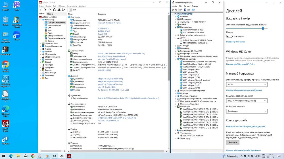
Task: Open the Telegram desktop icon
Action: (5, 140)
